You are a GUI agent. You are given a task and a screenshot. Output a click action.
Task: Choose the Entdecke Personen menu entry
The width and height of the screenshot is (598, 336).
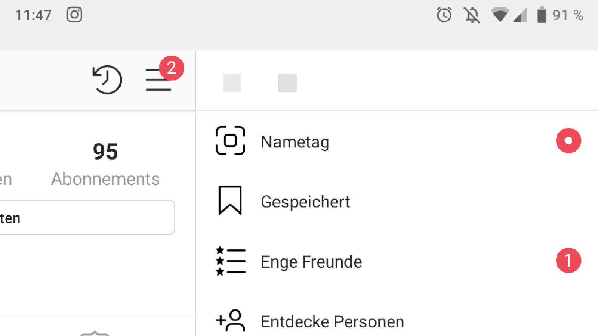(x=332, y=321)
